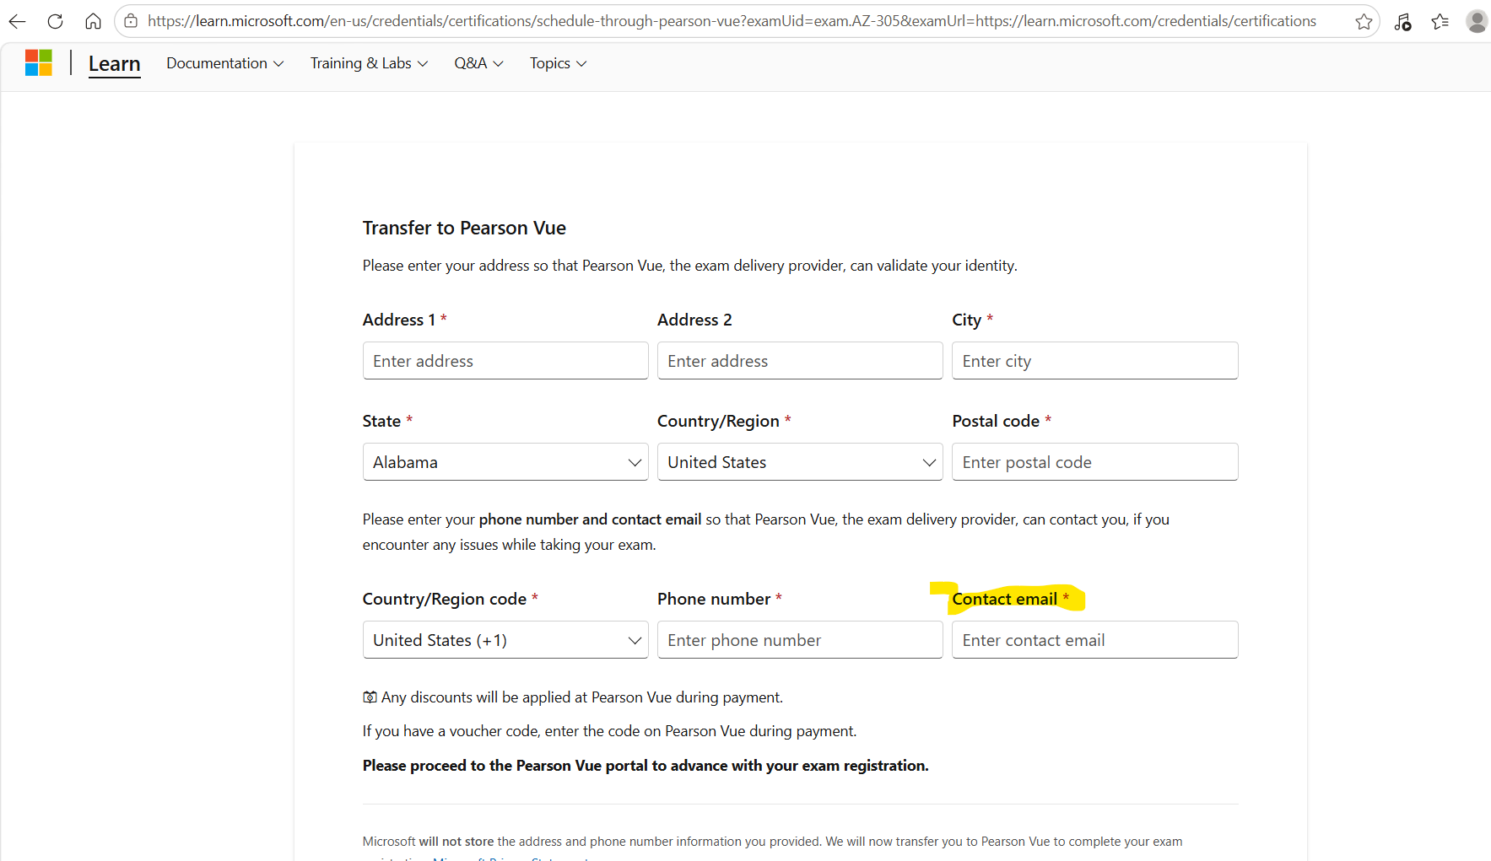Expand the Documentation menu
Screen dimensions: 1491x861
[224, 63]
